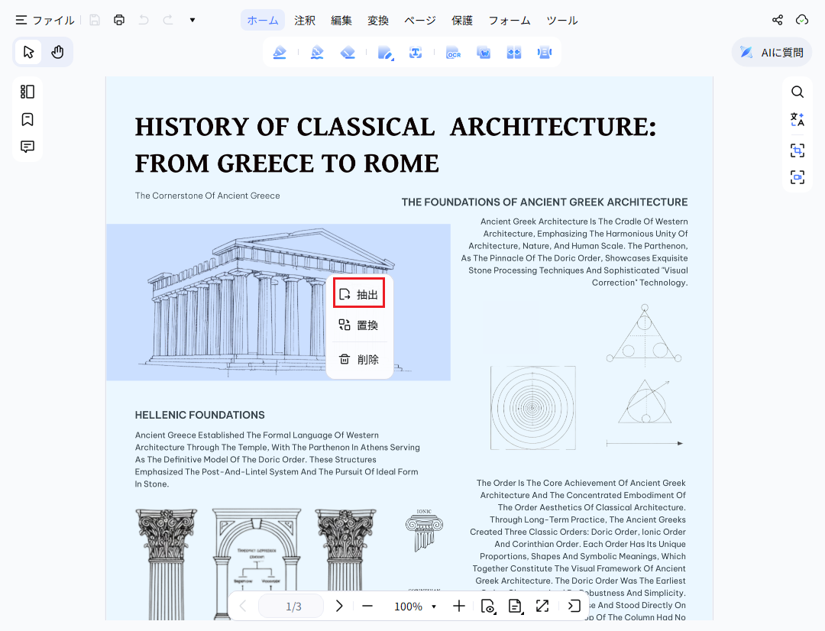Zoom out with the minus button
The image size is (825, 631).
point(367,607)
